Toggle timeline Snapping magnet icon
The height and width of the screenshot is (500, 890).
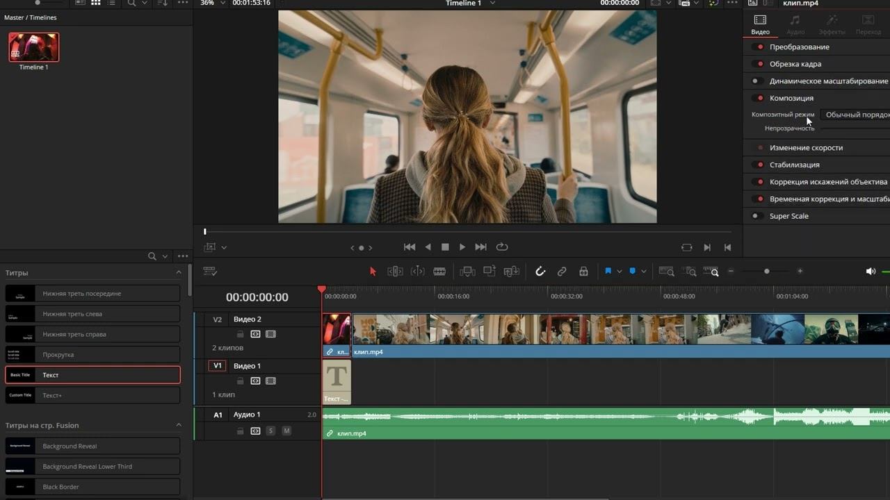pos(540,272)
